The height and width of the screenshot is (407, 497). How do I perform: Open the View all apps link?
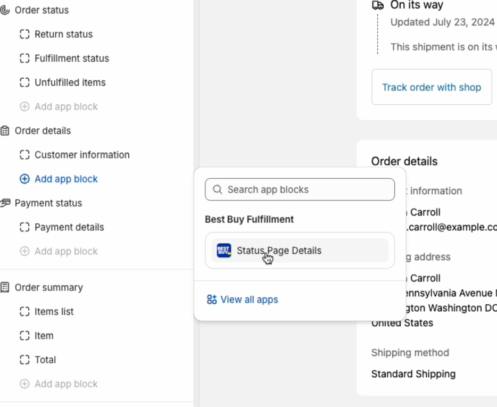pos(243,300)
